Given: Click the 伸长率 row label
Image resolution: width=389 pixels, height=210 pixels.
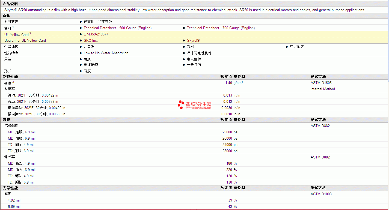Looking at the screenshot, I should [x=10, y=157].
